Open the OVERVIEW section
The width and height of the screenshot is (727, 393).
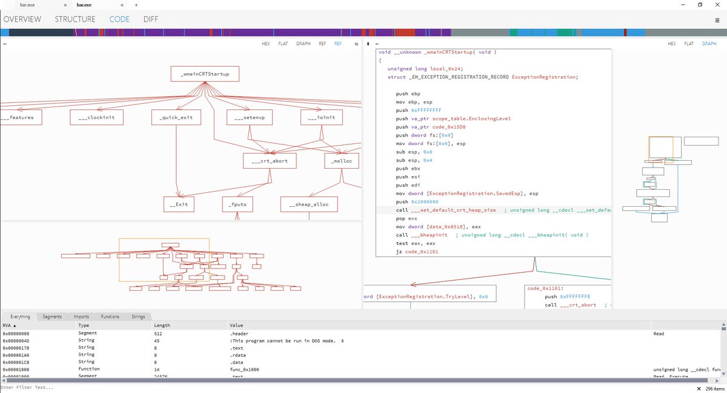point(22,19)
